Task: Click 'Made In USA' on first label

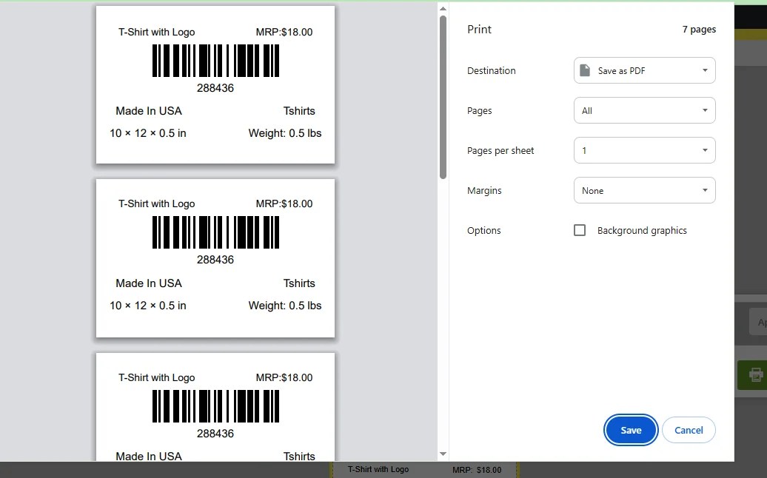Action: tap(149, 111)
